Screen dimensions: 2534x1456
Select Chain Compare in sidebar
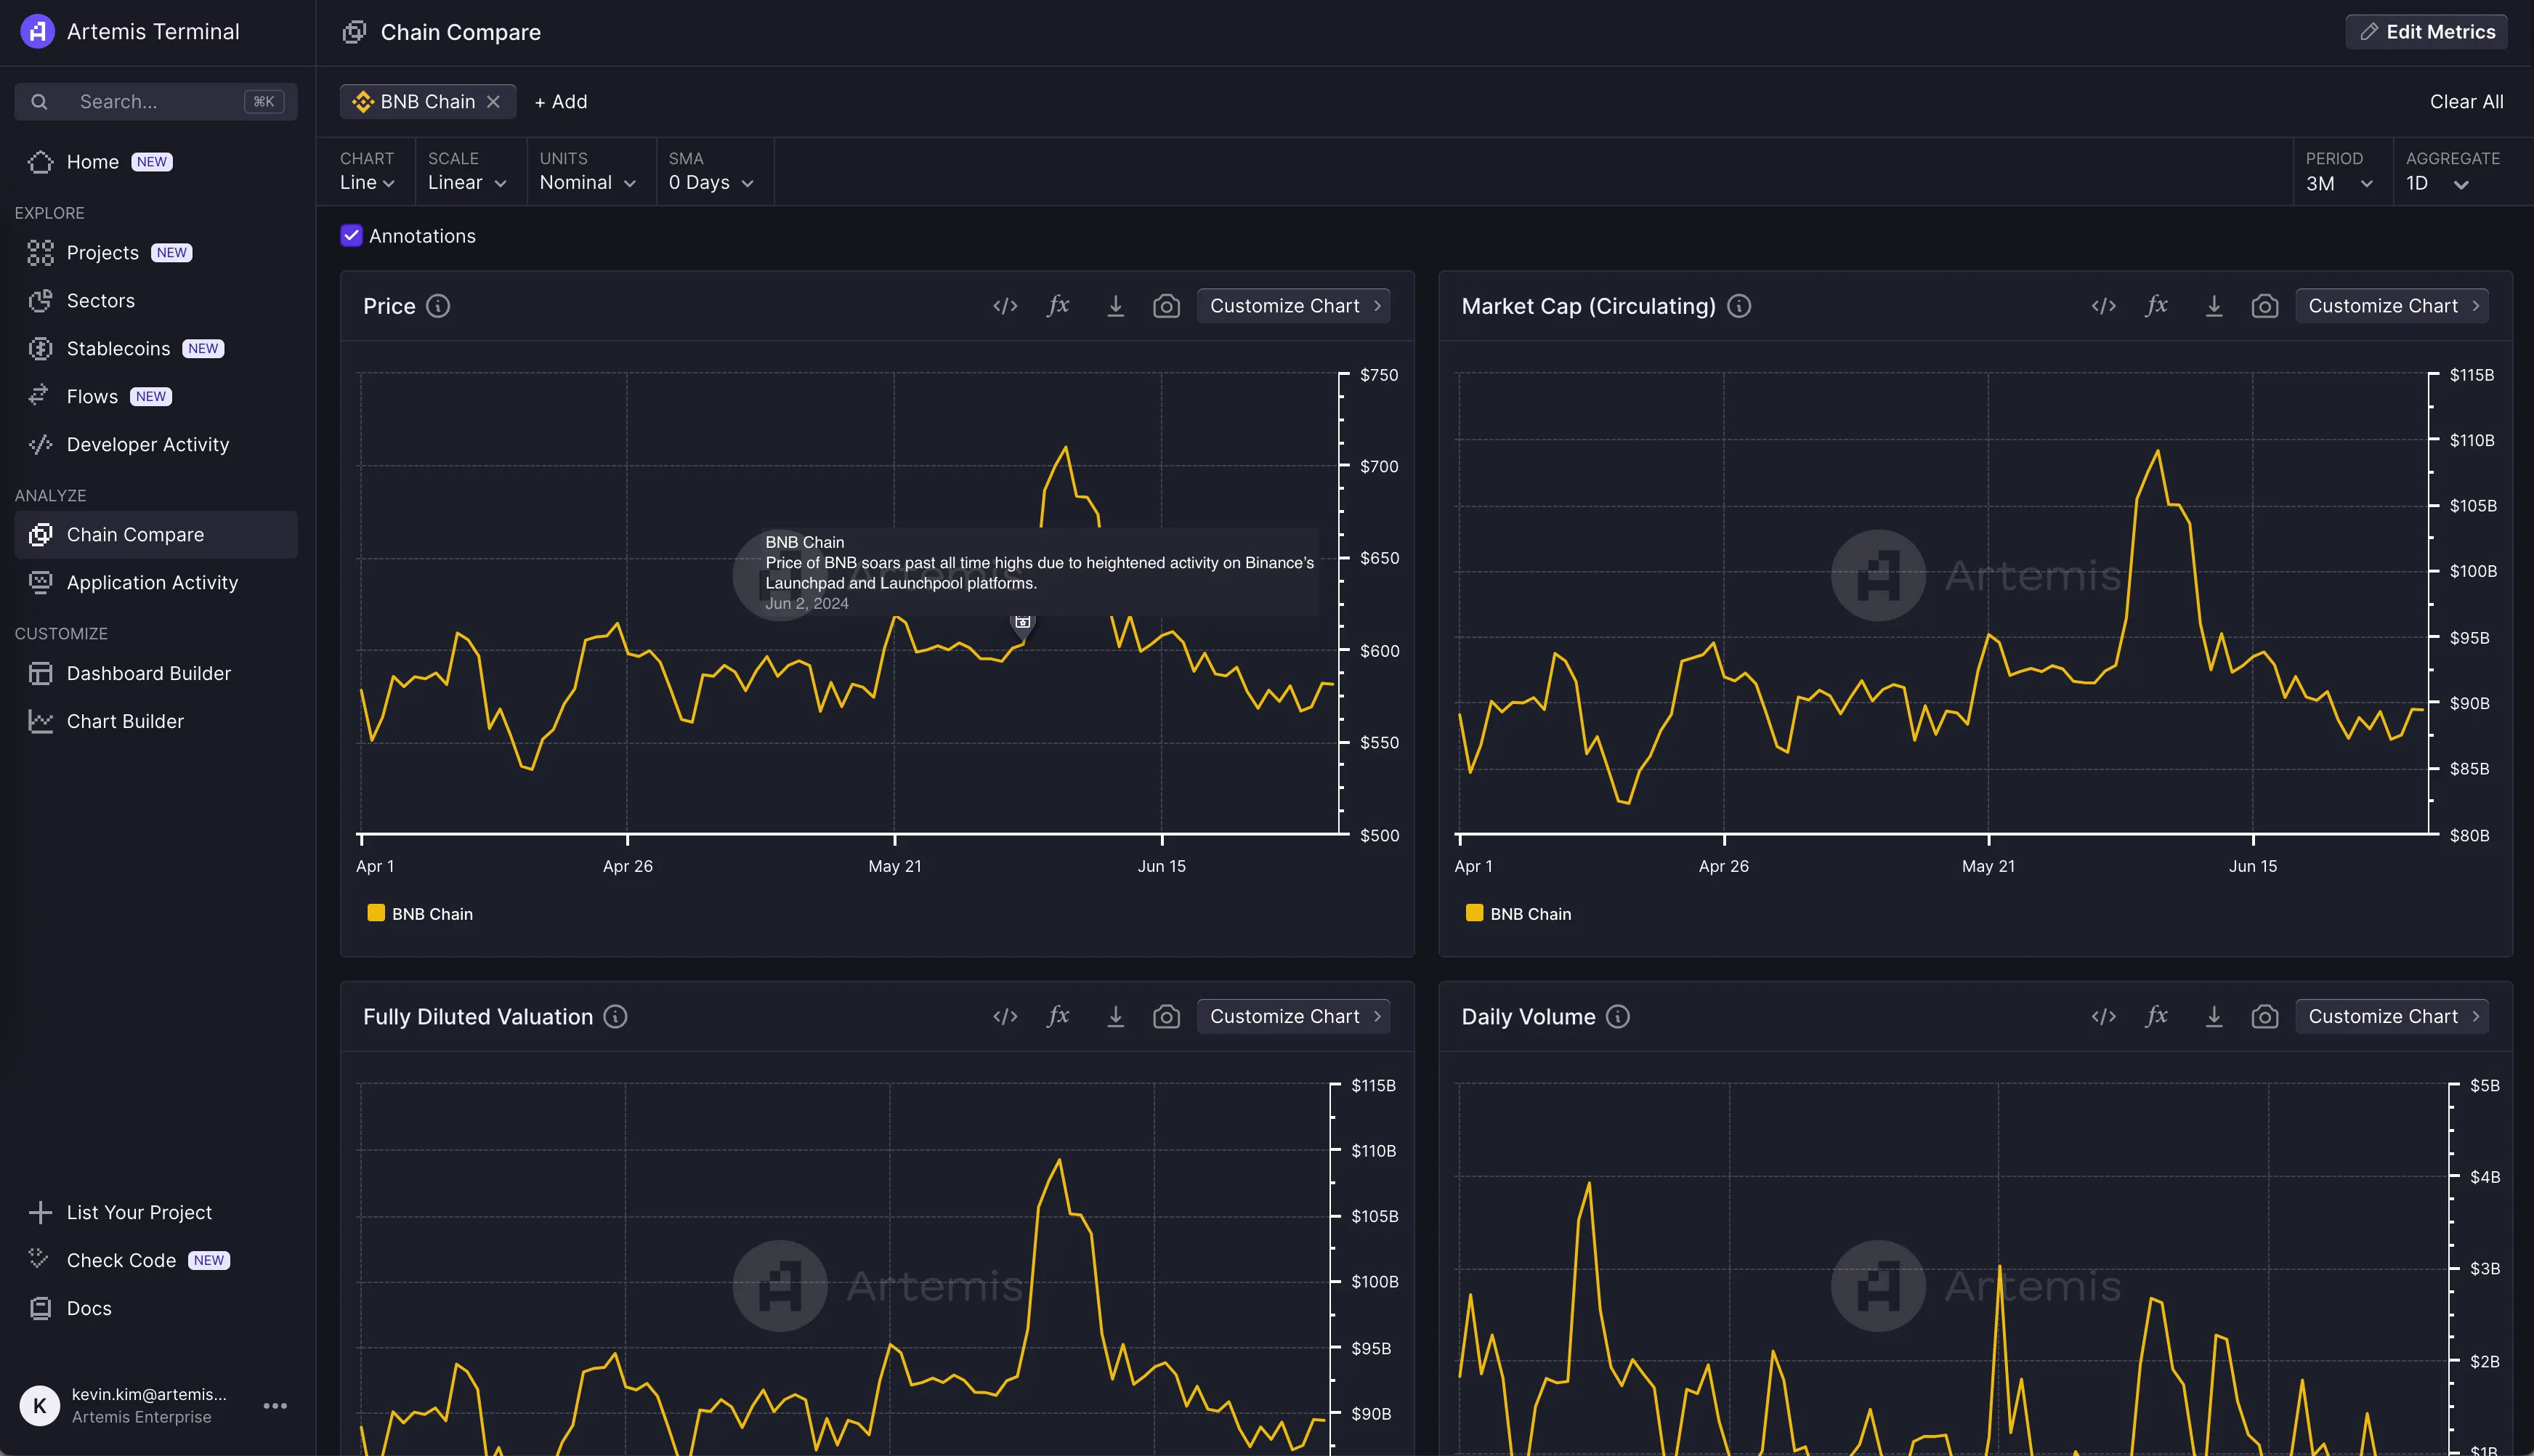coord(156,535)
